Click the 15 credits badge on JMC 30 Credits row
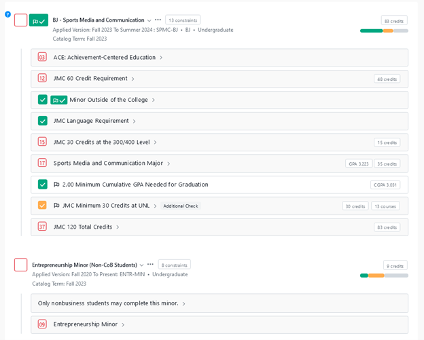Image resolution: width=424 pixels, height=340 pixels. (387, 143)
